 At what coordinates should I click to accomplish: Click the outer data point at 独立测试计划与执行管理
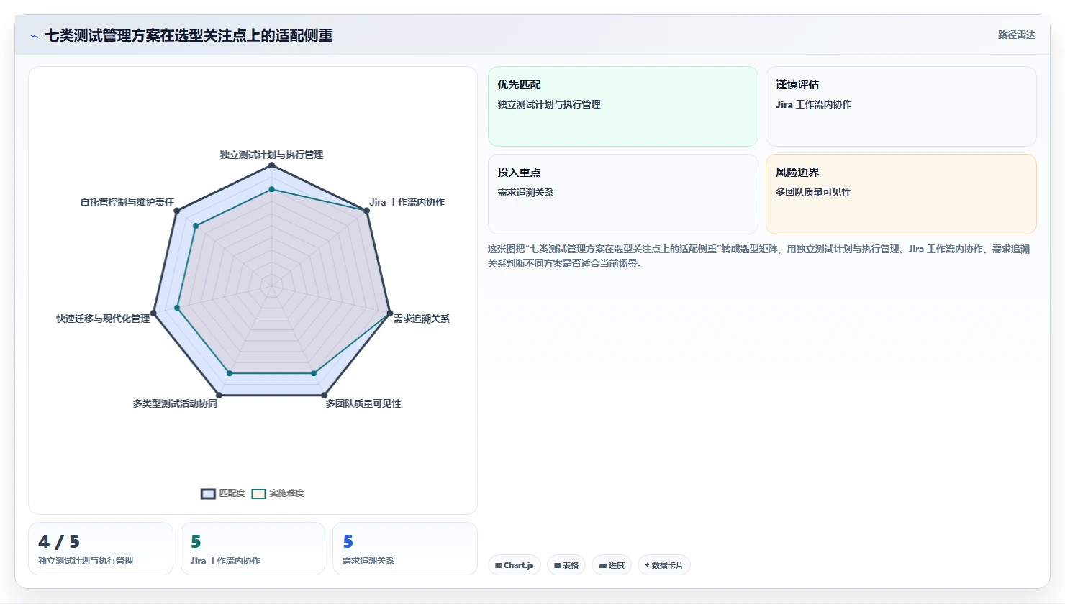click(x=271, y=165)
